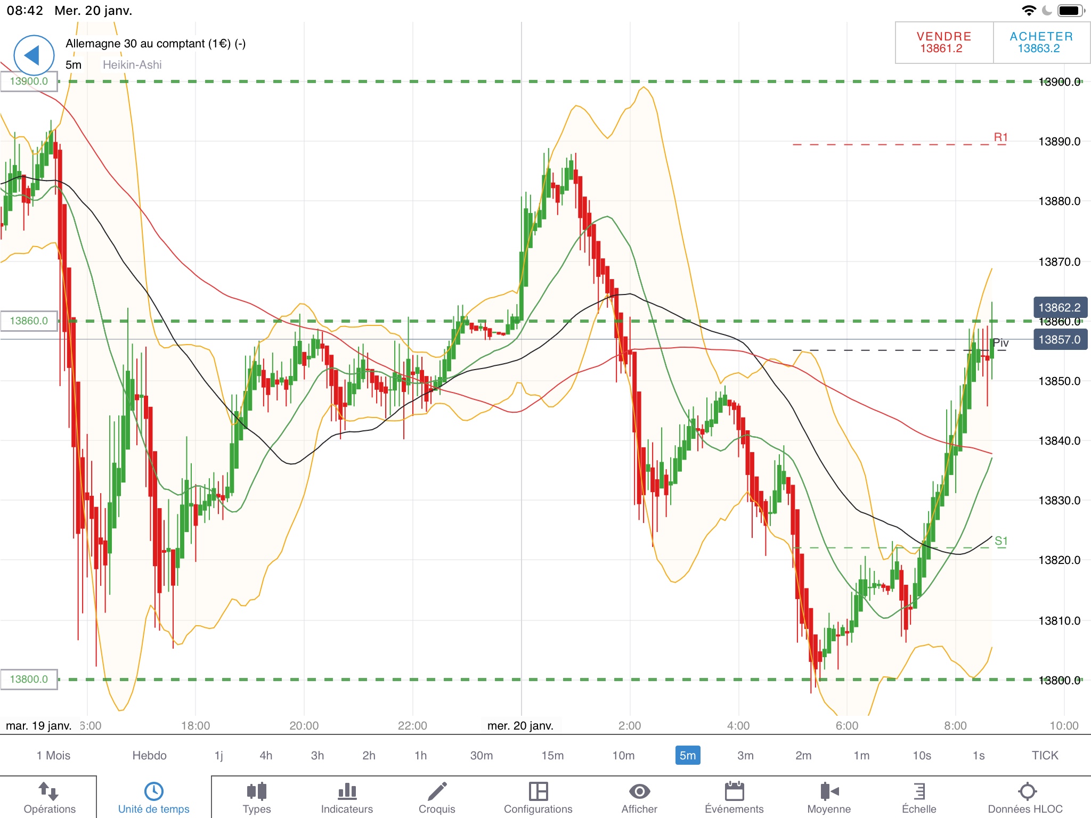The height and width of the screenshot is (818, 1091).
Task: Tap the blue back arrow button
Action: pyautogui.click(x=34, y=55)
